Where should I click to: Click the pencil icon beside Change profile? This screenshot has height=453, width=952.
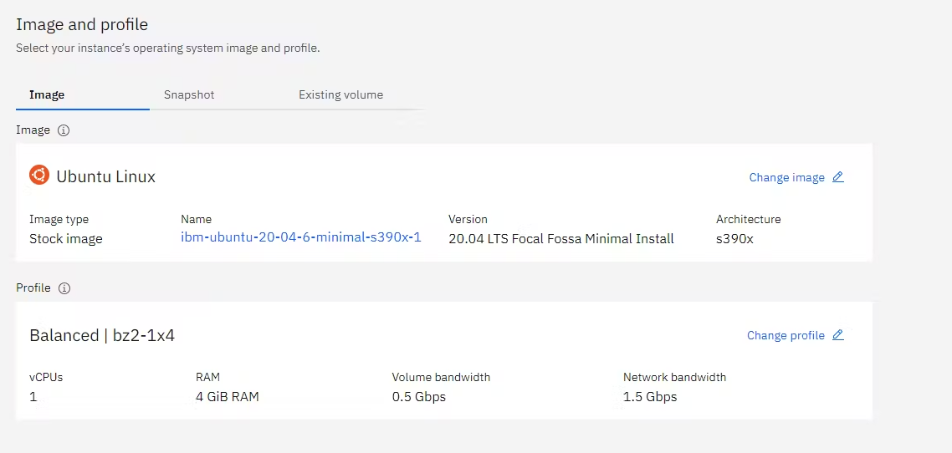[x=838, y=335]
